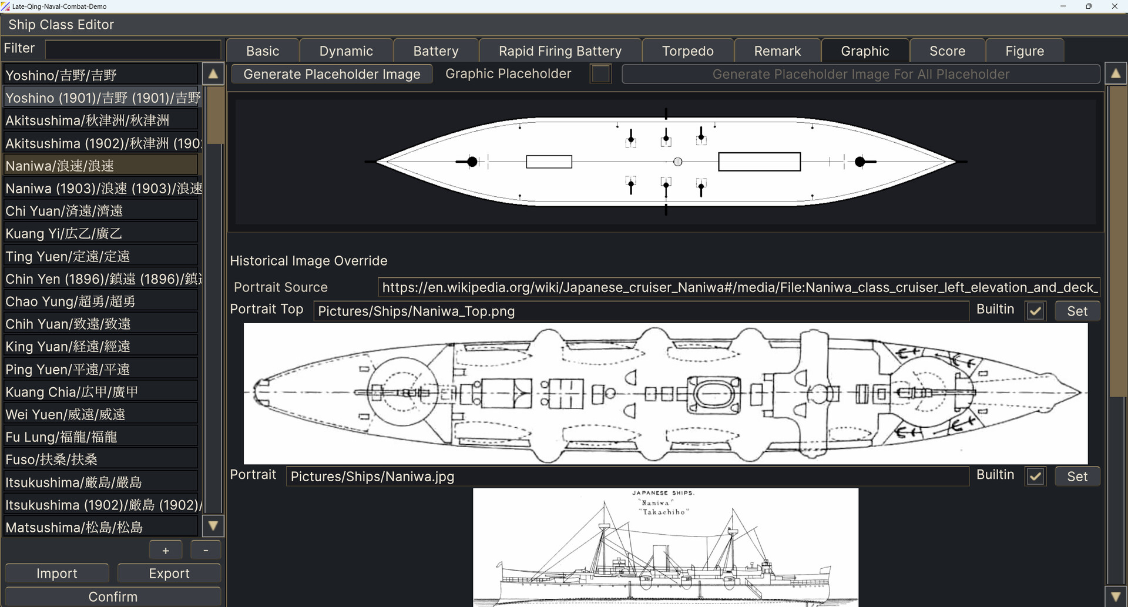The width and height of the screenshot is (1128, 607).
Task: Click the Naniwa top-view deck plan image
Action: click(x=666, y=394)
